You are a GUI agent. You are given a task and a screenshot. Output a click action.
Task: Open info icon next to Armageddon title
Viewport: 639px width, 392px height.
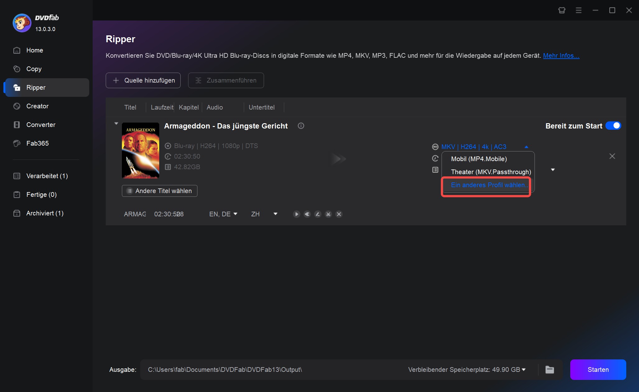pos(301,126)
